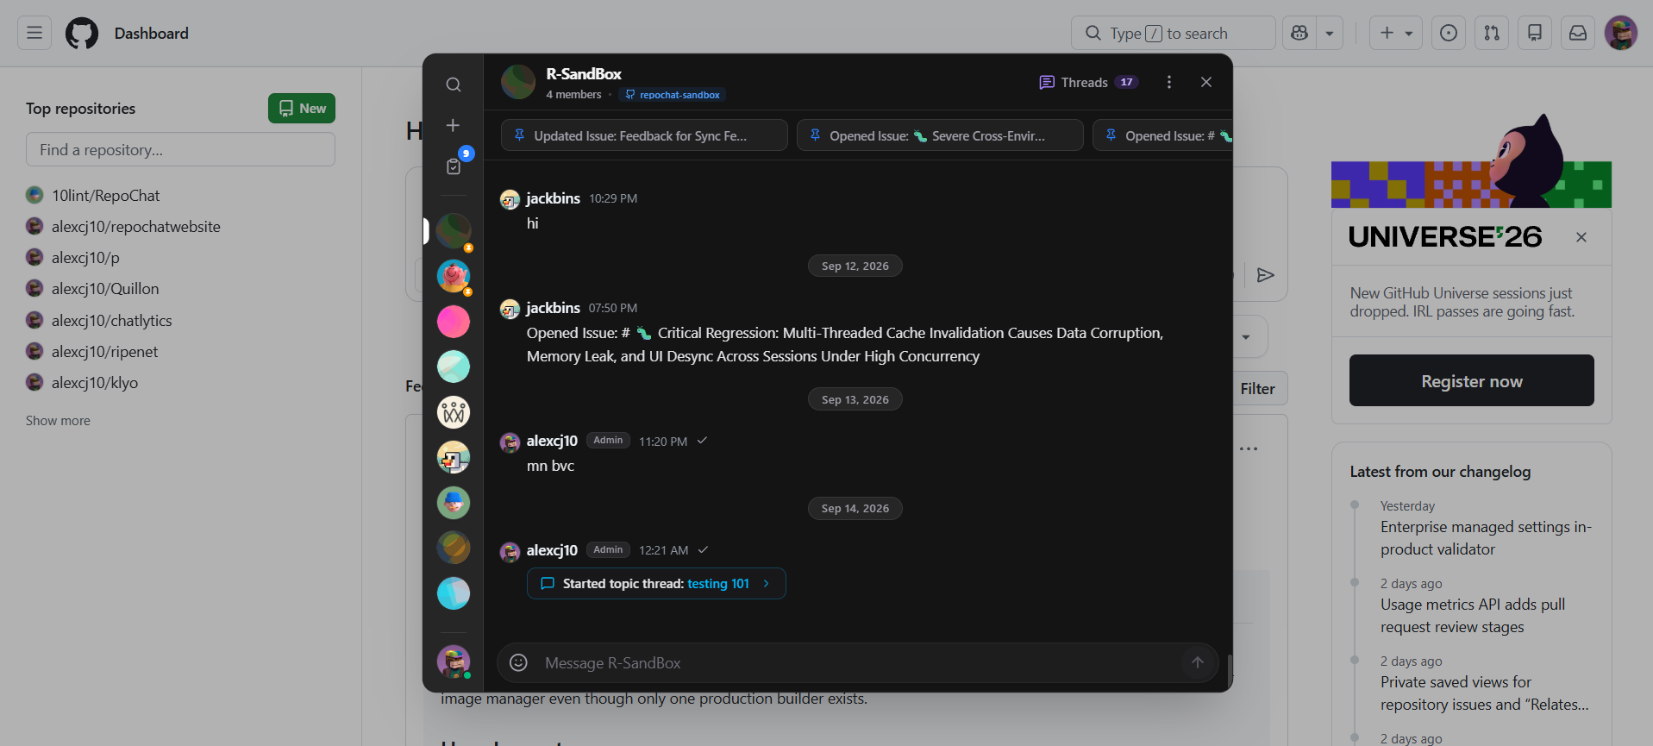This screenshot has height=746, width=1653.
Task: Click the Find a repository field
Action: pyautogui.click(x=180, y=149)
